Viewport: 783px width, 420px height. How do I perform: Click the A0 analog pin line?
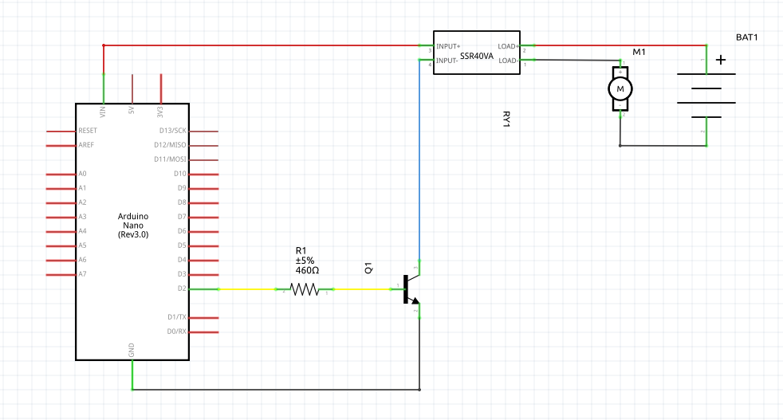61,174
